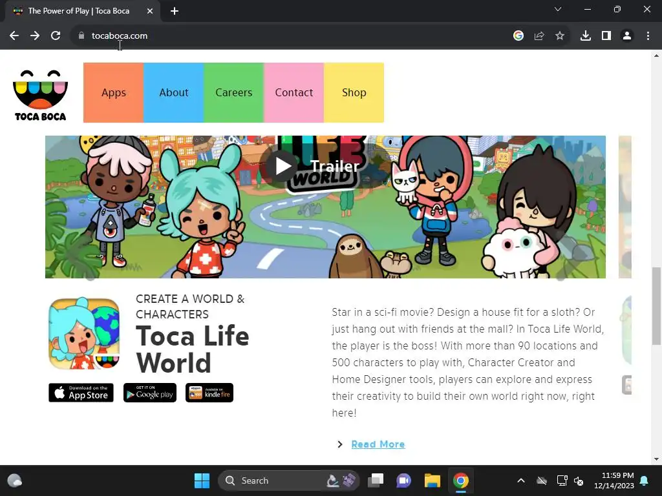The width and height of the screenshot is (662, 496).
Task: Reload the tocaboca.com page
Action: [x=56, y=36]
